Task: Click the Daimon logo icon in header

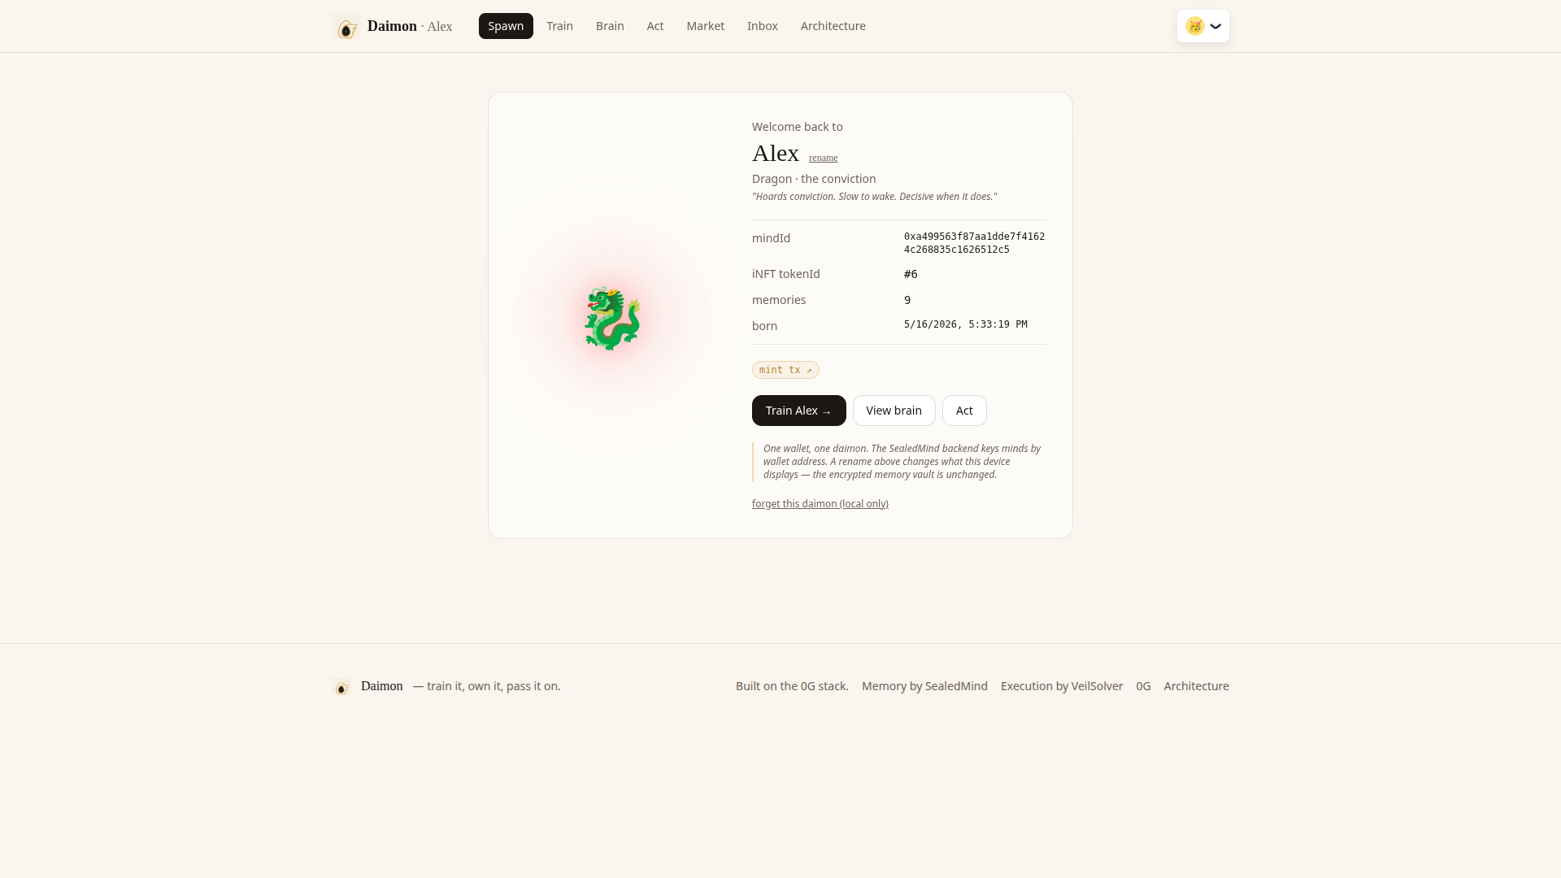Action: pyautogui.click(x=346, y=27)
